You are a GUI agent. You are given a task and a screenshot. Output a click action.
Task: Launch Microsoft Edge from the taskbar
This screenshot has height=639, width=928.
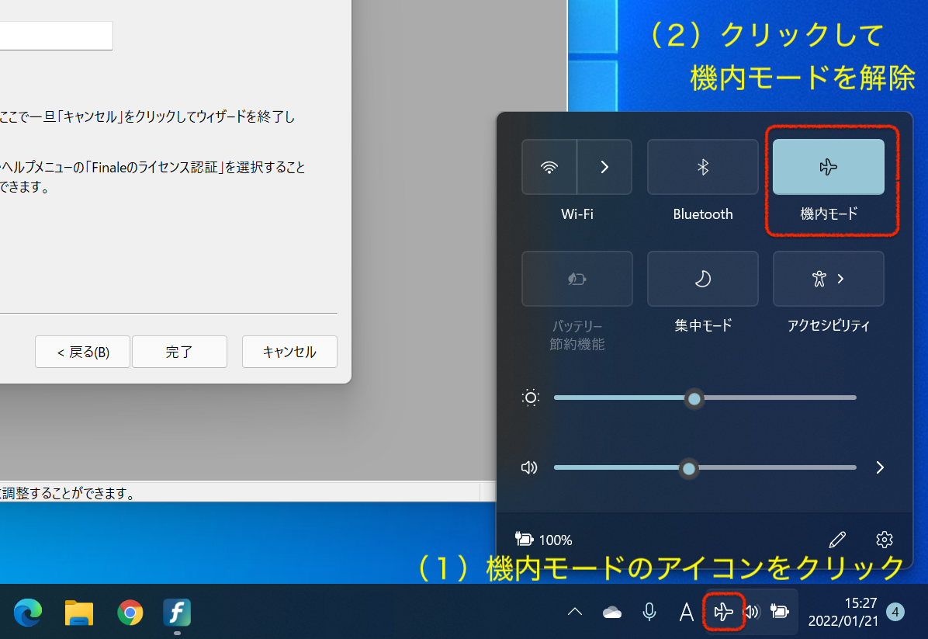coord(28,612)
